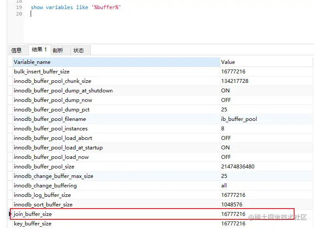This screenshot has width=314, height=228.
Task: Click the 25 value of innodb_buffer_pool_dump_pct
Action: pos(224,110)
